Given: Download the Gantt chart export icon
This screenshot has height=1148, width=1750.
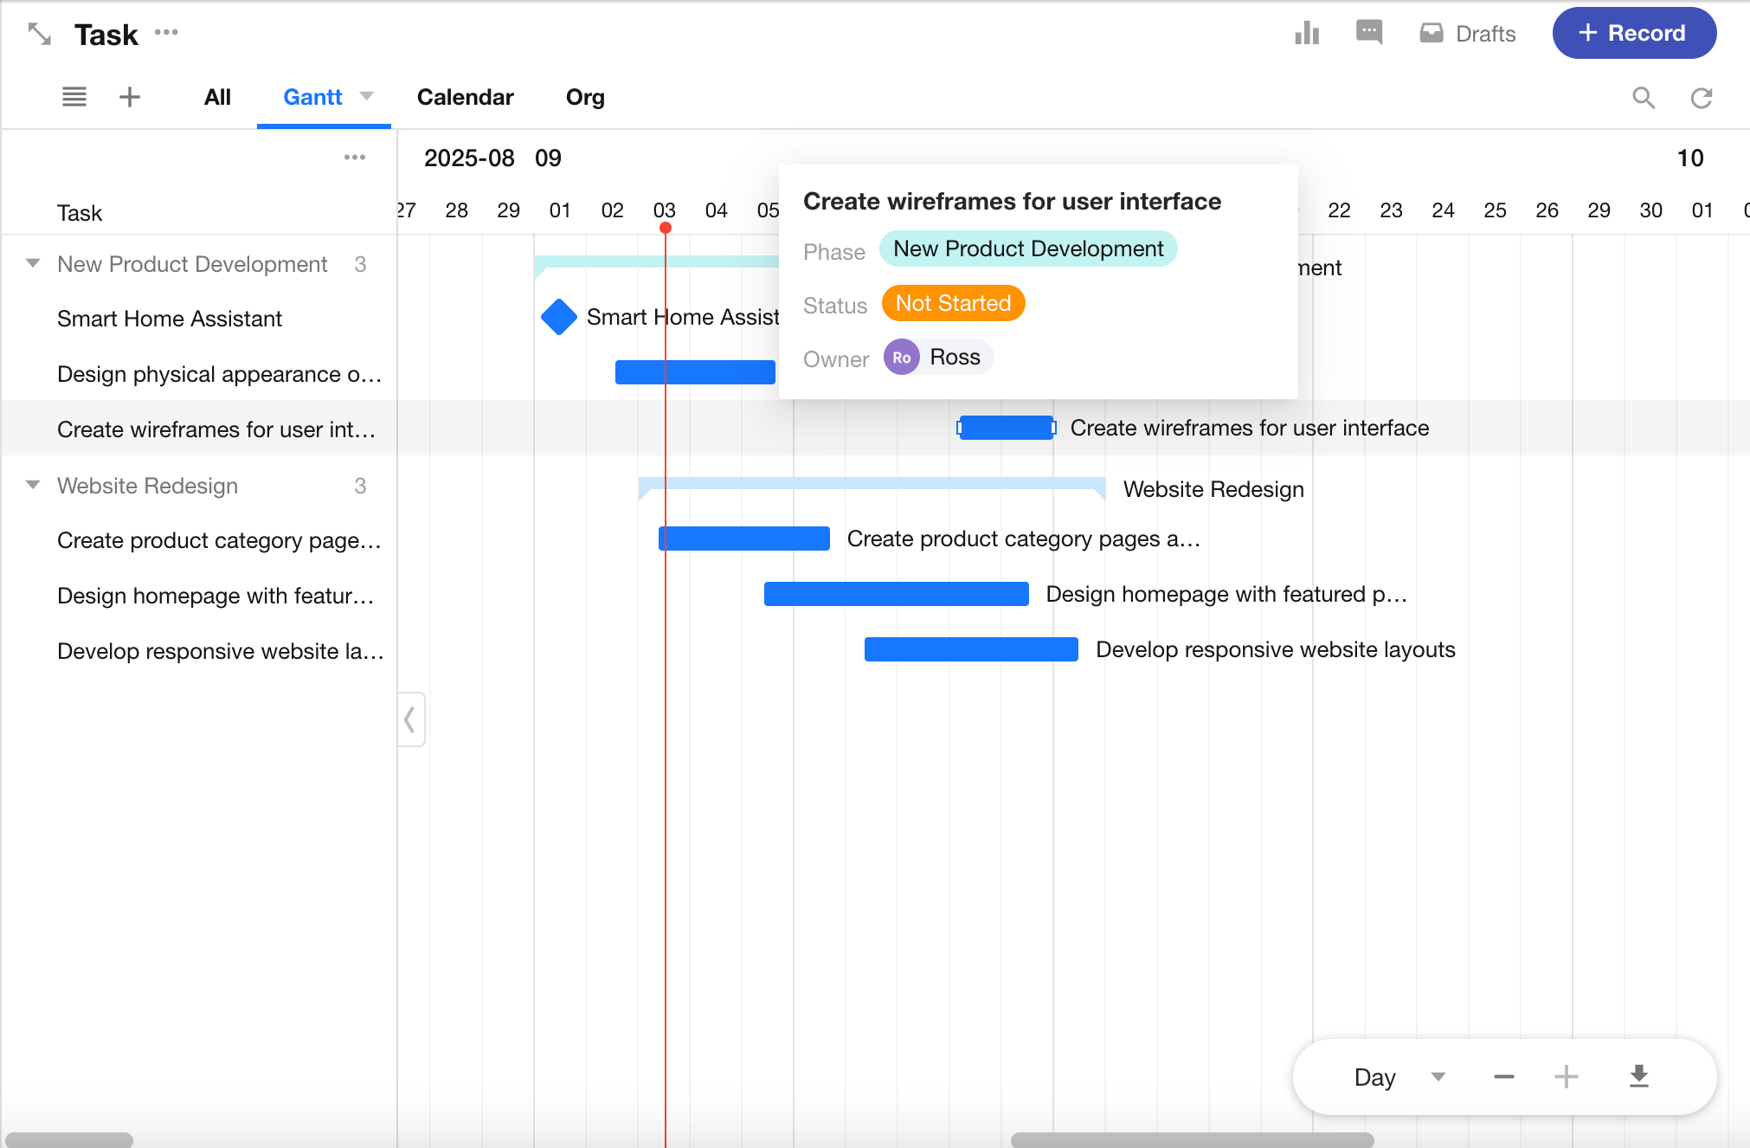Looking at the screenshot, I should tap(1638, 1077).
